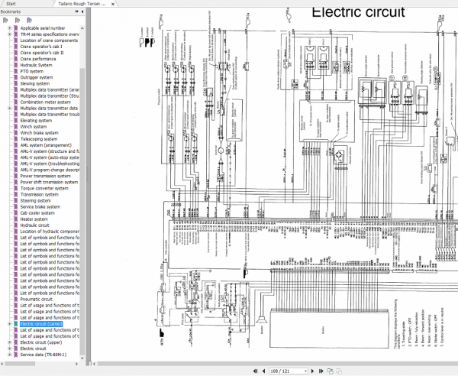Open the Pneumatic circuit bookmark

pyautogui.click(x=36, y=299)
